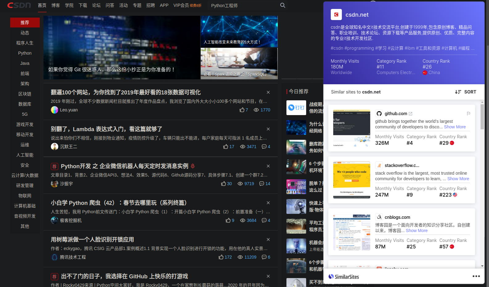The image size is (489, 287).
Task: Open 首页 in top navigation
Action: coord(42,5)
